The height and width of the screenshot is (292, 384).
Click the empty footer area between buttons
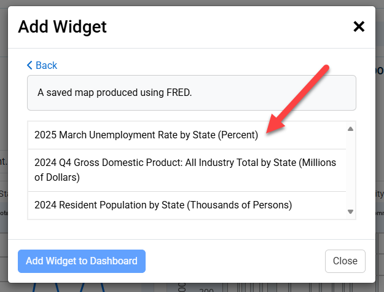pyautogui.click(x=233, y=261)
